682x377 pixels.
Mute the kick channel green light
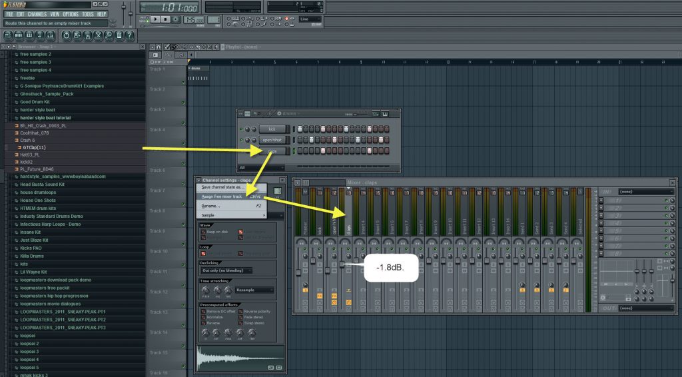coord(241,129)
